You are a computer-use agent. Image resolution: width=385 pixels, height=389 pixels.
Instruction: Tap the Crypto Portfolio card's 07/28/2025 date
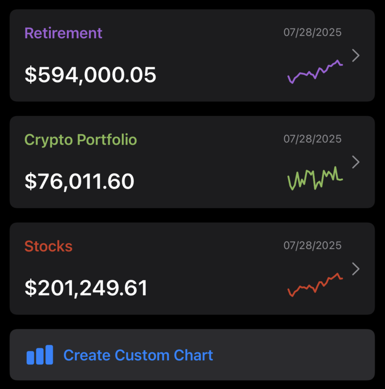point(313,139)
